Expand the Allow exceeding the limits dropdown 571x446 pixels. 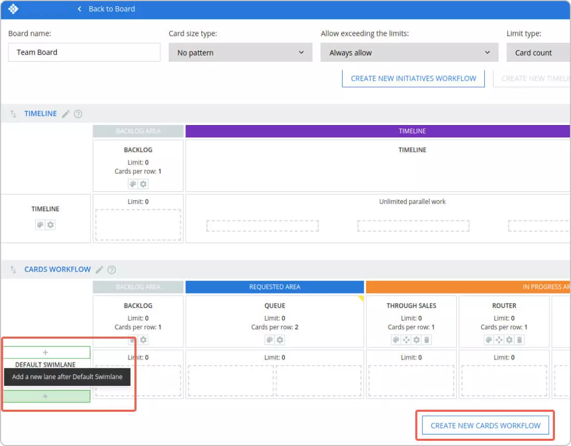point(410,52)
